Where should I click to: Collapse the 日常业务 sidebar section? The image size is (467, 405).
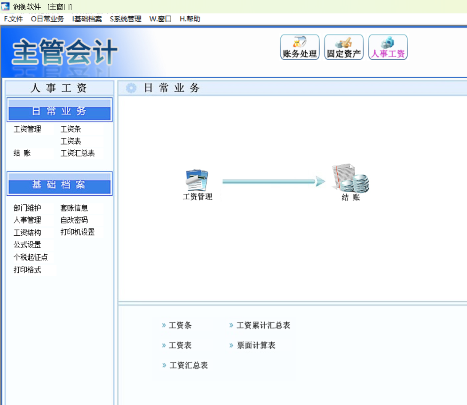pos(60,110)
